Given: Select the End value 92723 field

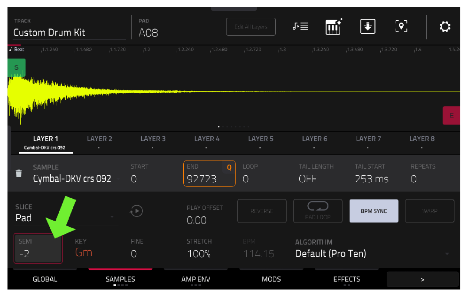Looking at the screenshot, I should tap(209, 173).
